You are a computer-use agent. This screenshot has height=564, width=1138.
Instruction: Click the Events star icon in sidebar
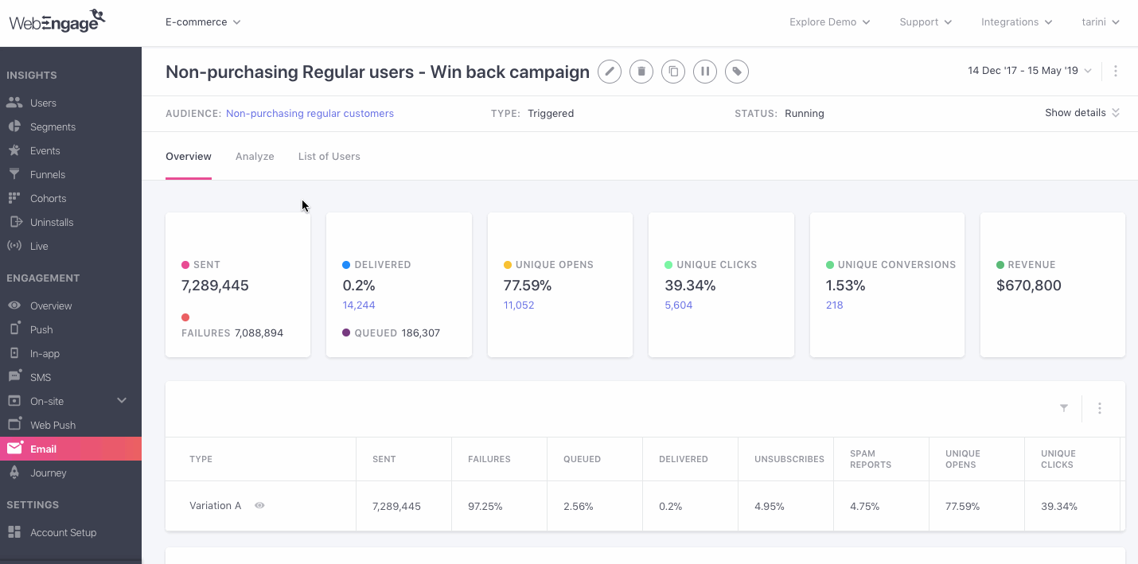(x=14, y=150)
